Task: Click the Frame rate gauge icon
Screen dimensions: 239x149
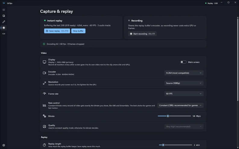Action: [x=44, y=93]
